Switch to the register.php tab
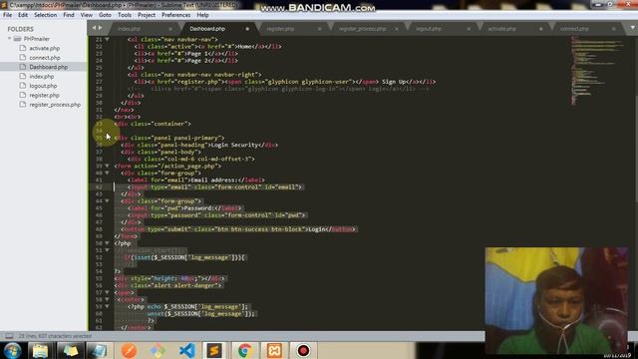This screenshot has height=359, width=638. (x=280, y=29)
